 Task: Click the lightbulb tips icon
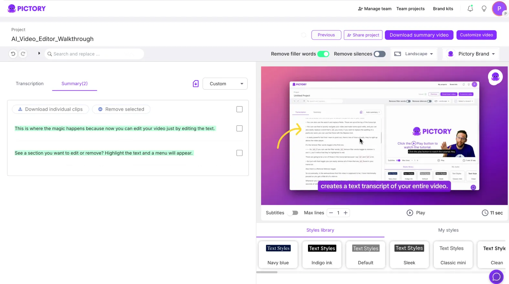(484, 9)
